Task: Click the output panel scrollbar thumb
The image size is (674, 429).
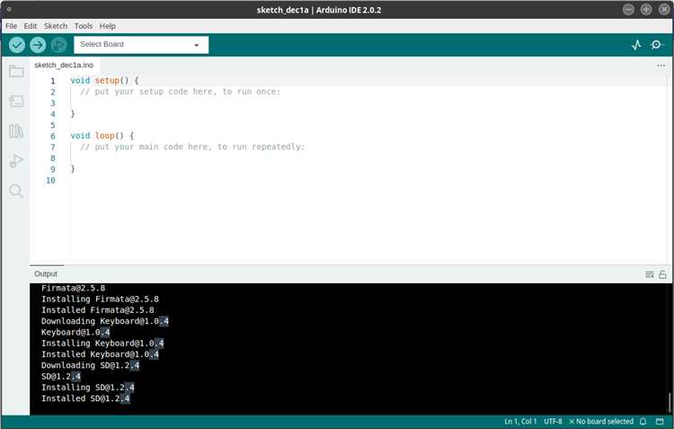Action: (670, 402)
